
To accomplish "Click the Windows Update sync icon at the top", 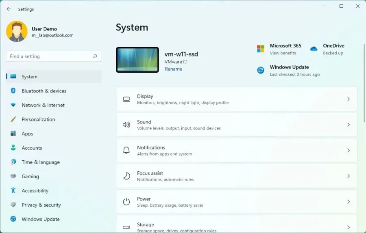I will pyautogui.click(x=261, y=70).
